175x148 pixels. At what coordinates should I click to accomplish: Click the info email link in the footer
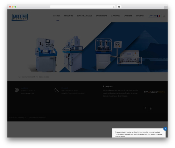[76, 93]
